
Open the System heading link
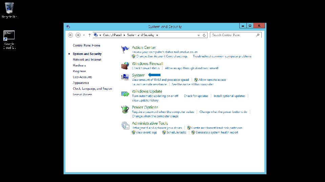[x=138, y=75]
